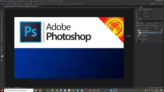Screen dimensions: 164x92
Task: Hide the Flag_of_Kyrgyzstan layer
Action: [136, 33]
